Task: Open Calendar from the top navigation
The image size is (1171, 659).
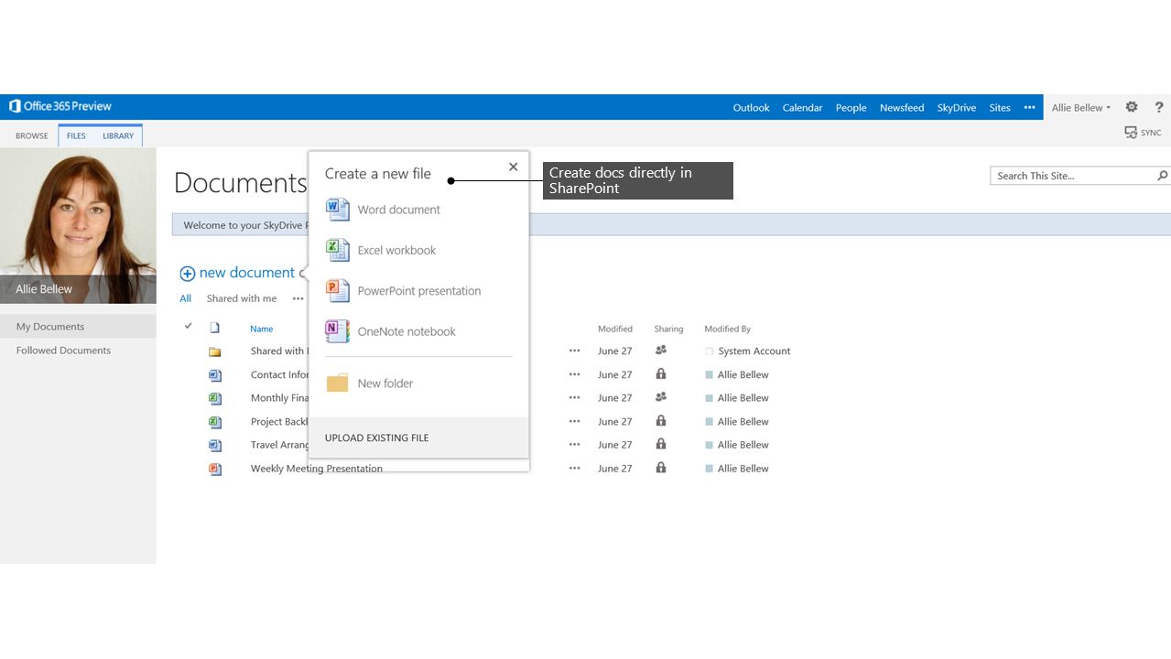Action: (803, 108)
